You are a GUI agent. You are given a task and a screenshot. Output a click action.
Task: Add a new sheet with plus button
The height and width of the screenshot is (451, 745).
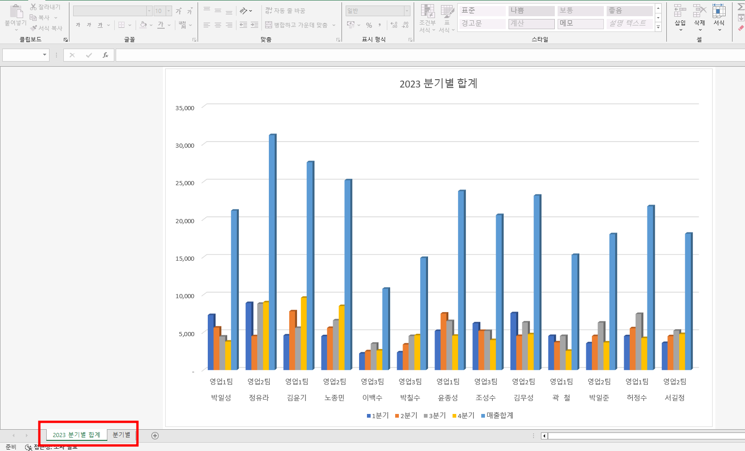[155, 435]
